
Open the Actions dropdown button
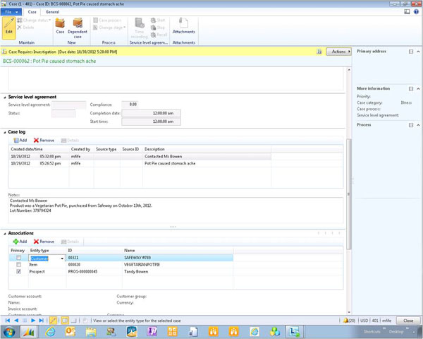339,52
